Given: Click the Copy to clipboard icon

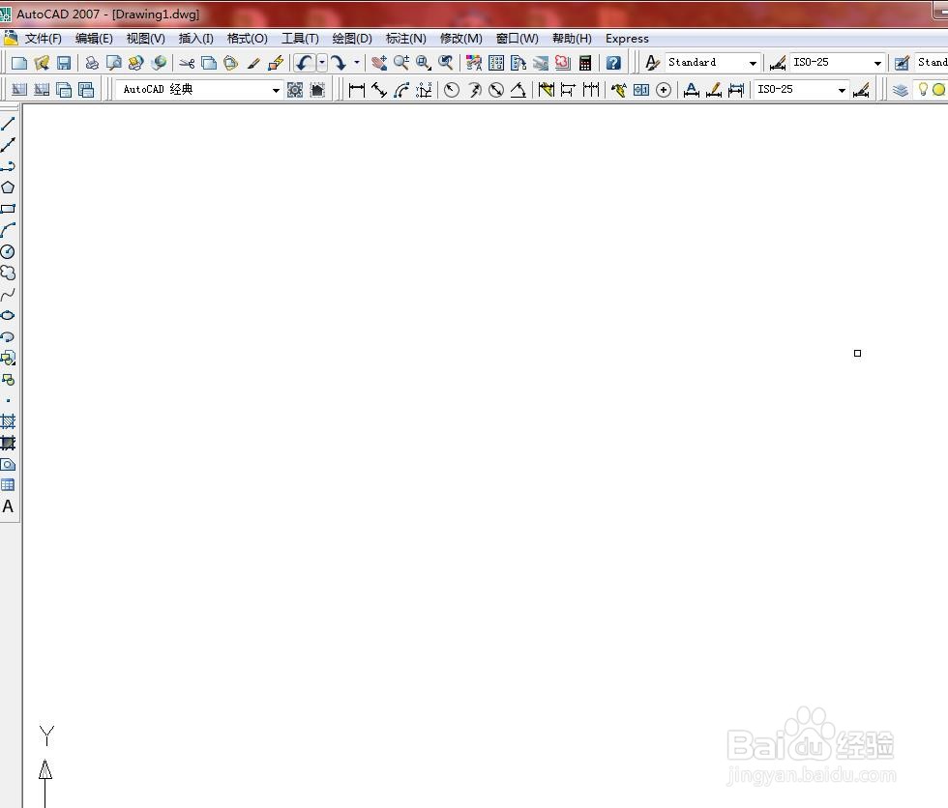Looking at the screenshot, I should click(x=209, y=63).
